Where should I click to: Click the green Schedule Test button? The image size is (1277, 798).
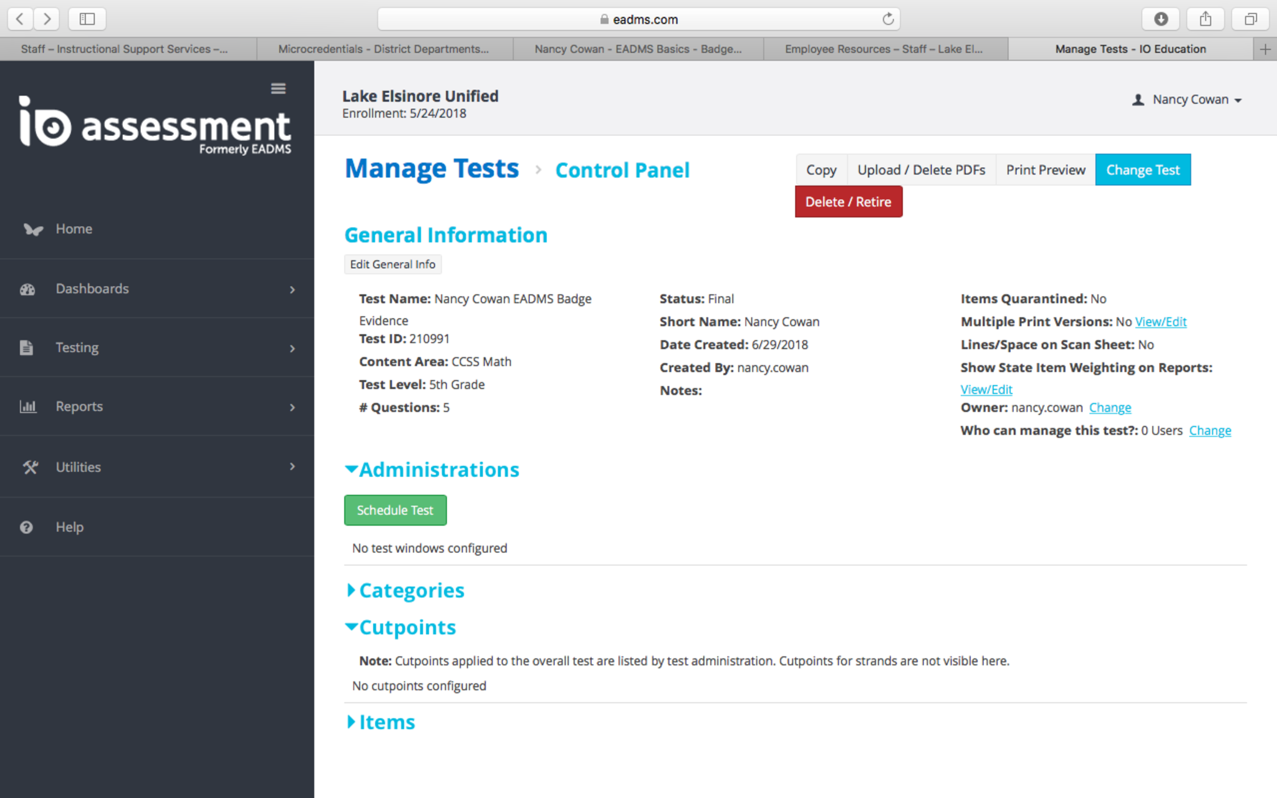395,510
